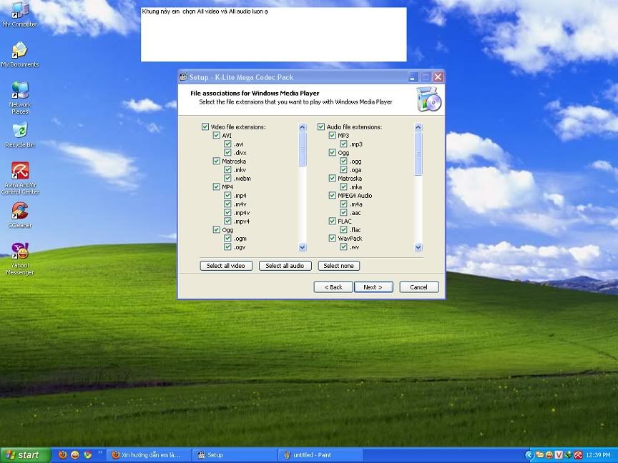Uncheck the .mpv4 extension
The height and width of the screenshot is (463, 618).
[x=227, y=221]
